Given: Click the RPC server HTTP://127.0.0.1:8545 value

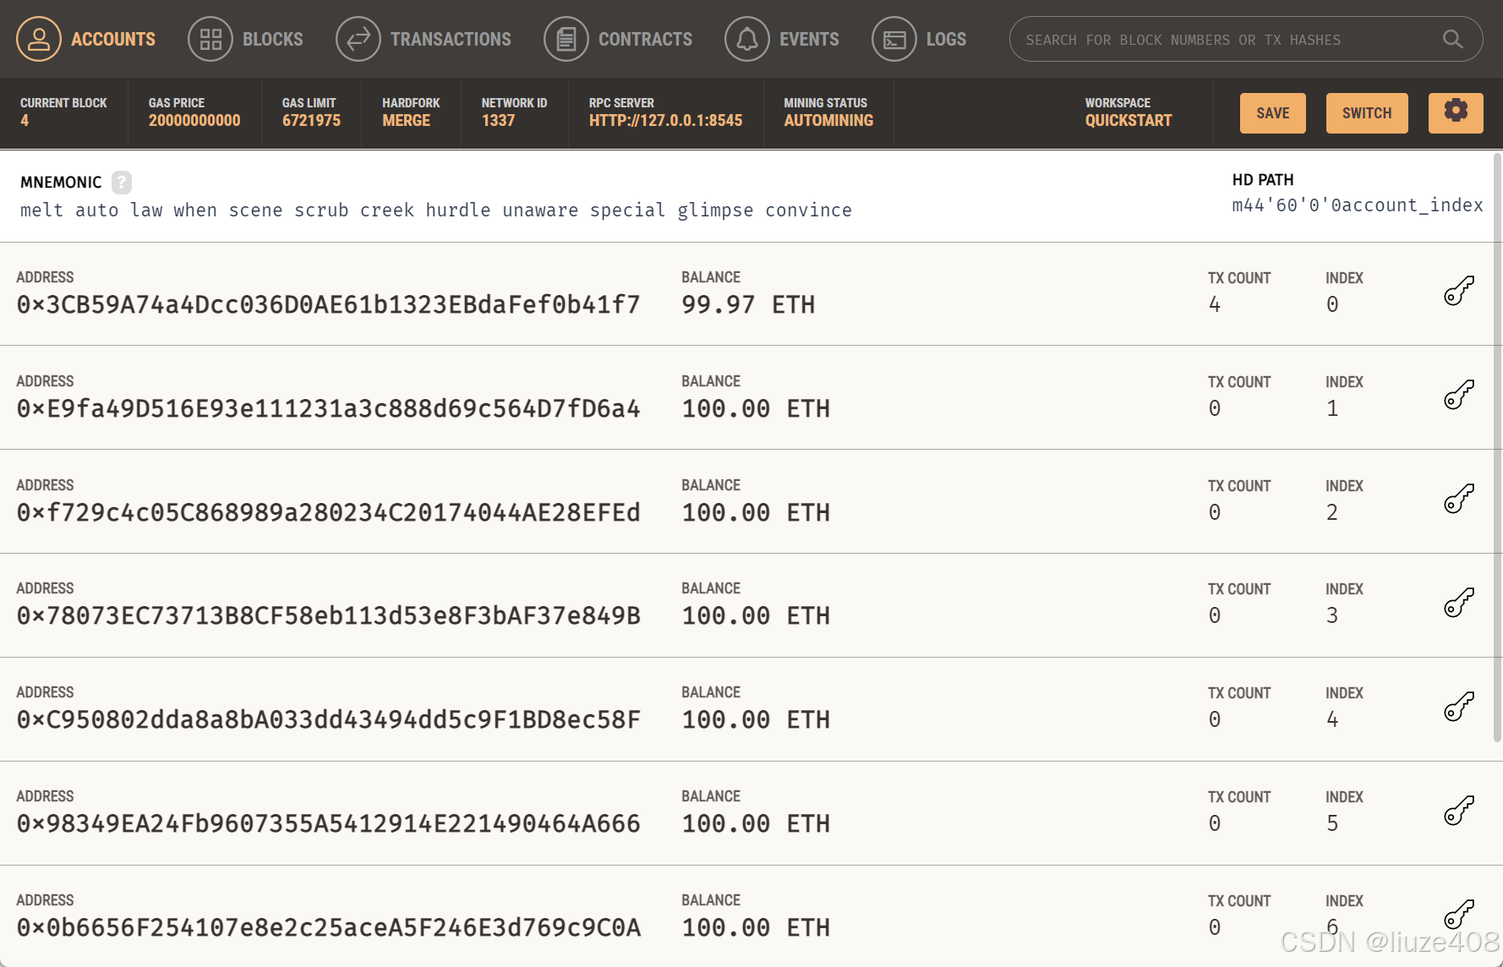Looking at the screenshot, I should coord(666,121).
